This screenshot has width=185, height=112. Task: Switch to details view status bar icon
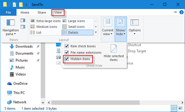pos(174,108)
